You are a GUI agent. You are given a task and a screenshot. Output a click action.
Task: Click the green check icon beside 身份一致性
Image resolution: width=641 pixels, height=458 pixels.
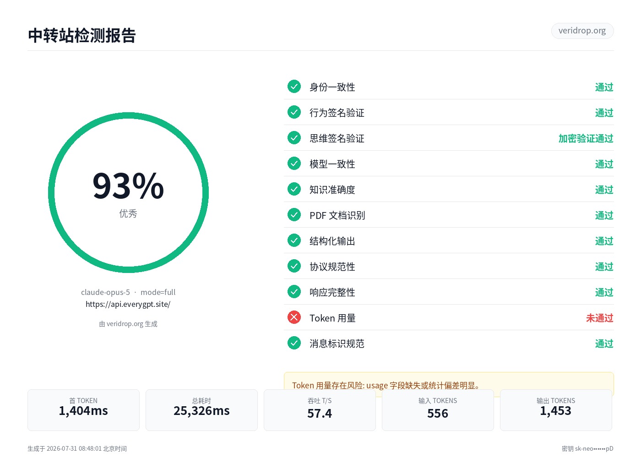tap(294, 86)
